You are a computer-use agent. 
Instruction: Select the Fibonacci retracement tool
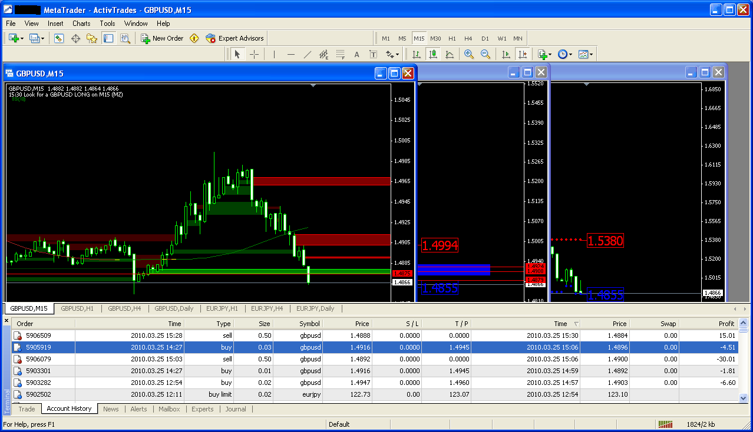click(340, 55)
